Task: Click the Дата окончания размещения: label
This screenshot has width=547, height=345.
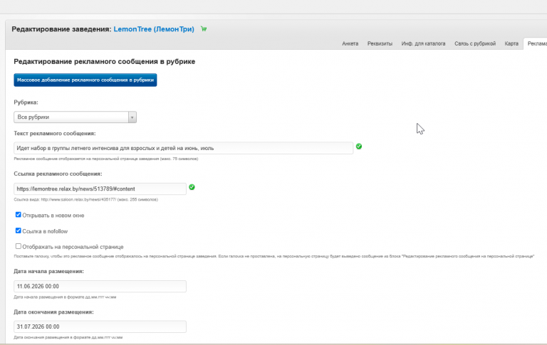Action: click(x=53, y=312)
